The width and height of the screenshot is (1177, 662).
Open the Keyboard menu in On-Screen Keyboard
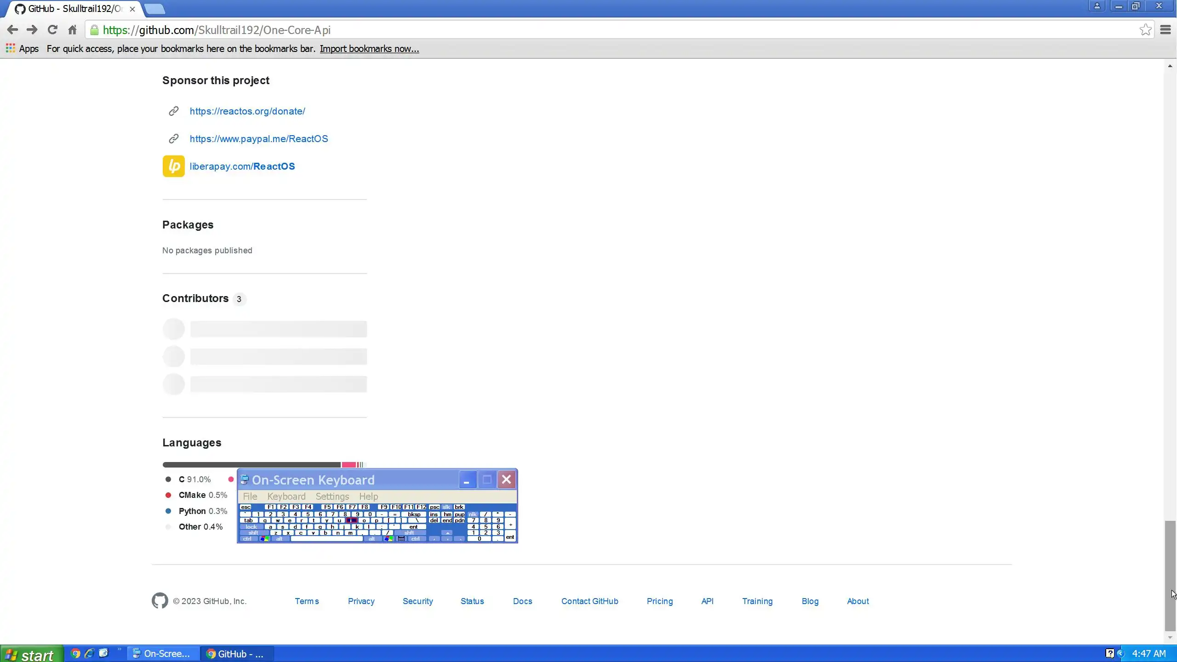[x=286, y=496]
